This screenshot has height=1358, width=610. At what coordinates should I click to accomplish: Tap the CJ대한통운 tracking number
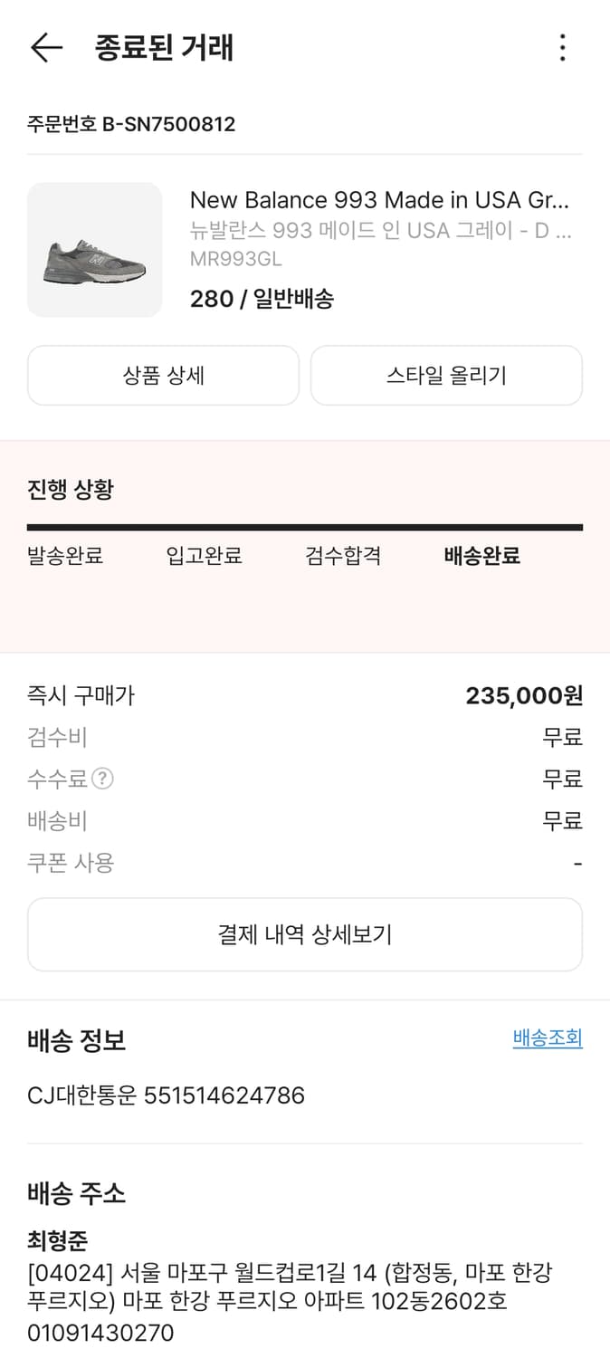pyautogui.click(x=166, y=1095)
